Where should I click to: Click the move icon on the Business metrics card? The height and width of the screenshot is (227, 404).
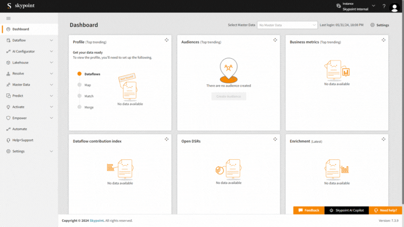click(383, 40)
